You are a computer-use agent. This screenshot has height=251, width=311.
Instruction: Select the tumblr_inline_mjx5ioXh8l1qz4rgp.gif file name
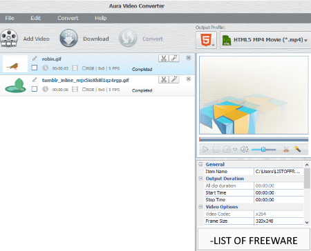point(86,80)
